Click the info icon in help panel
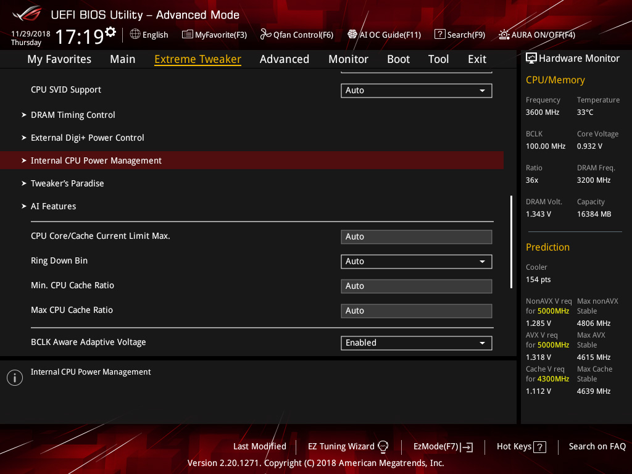The height and width of the screenshot is (474, 632). coord(14,378)
